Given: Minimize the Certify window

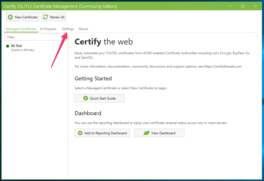Looking at the screenshot, I should pos(230,6).
